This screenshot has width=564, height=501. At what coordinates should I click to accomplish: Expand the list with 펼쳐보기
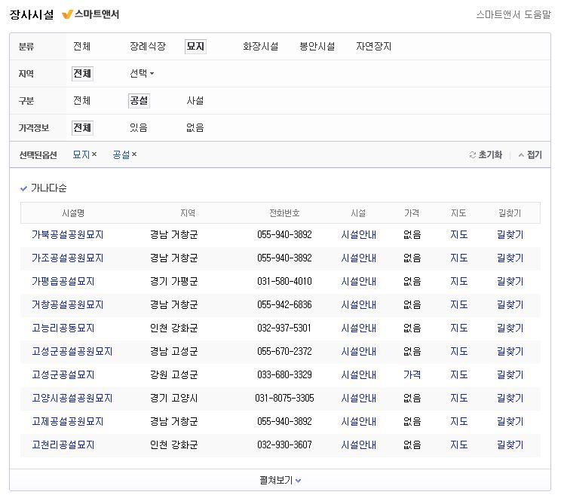(280, 480)
